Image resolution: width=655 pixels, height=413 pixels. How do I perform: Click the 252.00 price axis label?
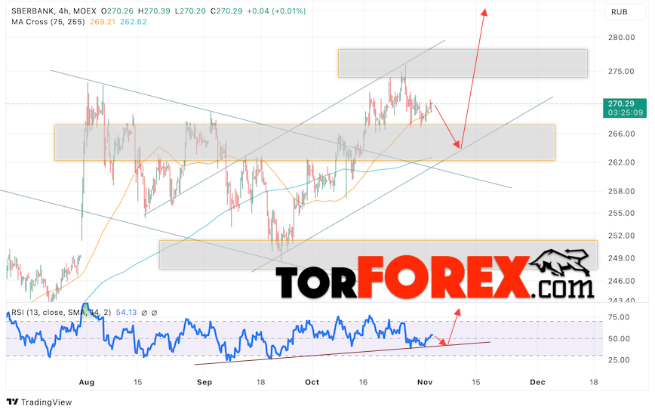coord(621,236)
